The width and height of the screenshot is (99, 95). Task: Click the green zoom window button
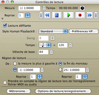12,2
